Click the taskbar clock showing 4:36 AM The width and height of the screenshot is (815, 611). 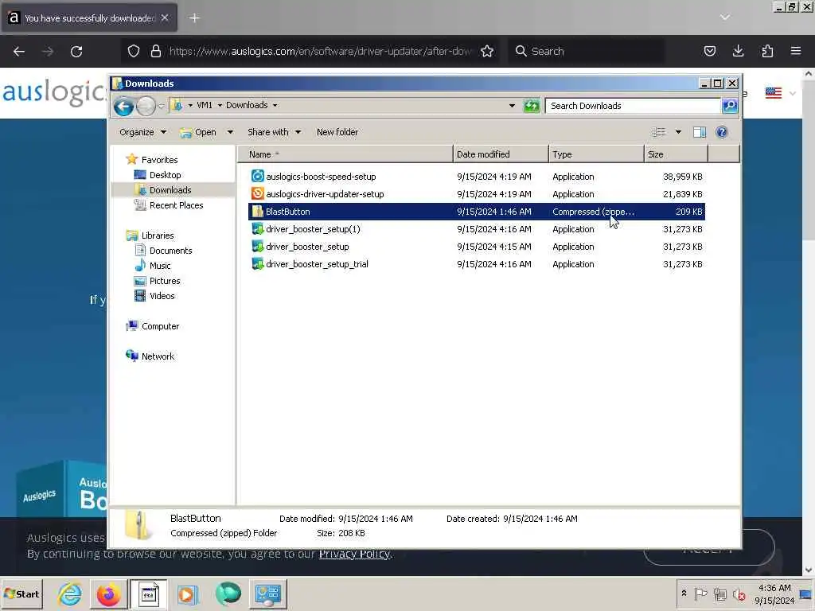(774, 593)
